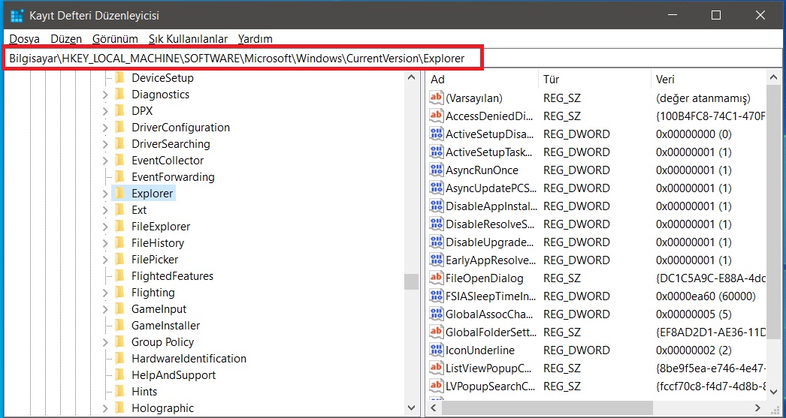Viewport: 786px width, 418px height.
Task: Expand the Holographic key
Action: 104,408
